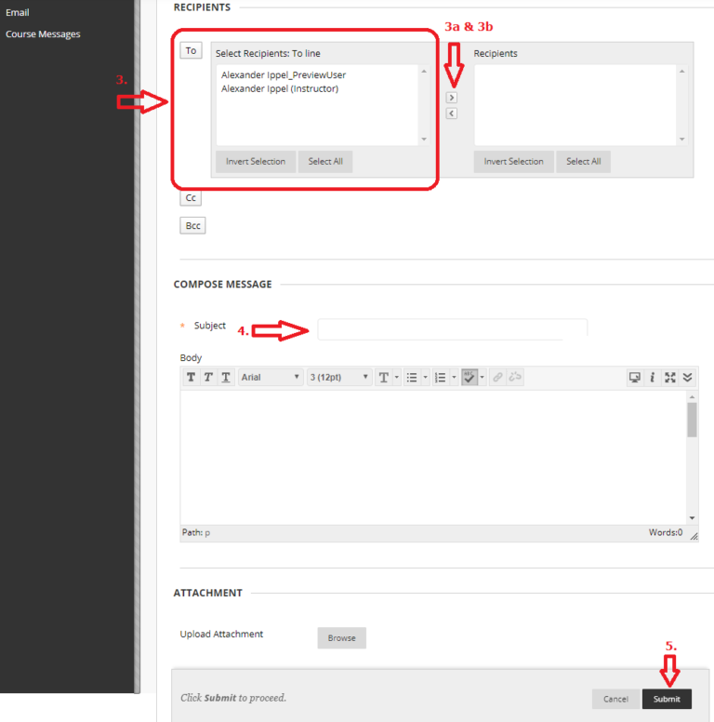Image resolution: width=714 pixels, height=722 pixels.
Task: Click inside the Subject input field
Action: click(452, 329)
